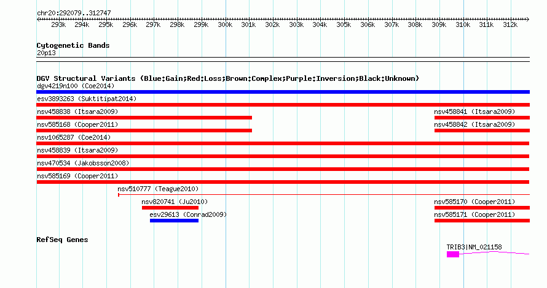
Task: Select the esv3893263 (Suktitipat2014) label
Action: 87,99
